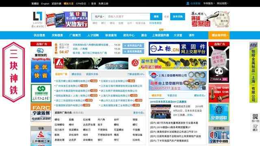Screen dimensions: 260x146
Task: Click the orange badge beside 无锡 company link
Action: pyautogui.click(x=131, y=81)
